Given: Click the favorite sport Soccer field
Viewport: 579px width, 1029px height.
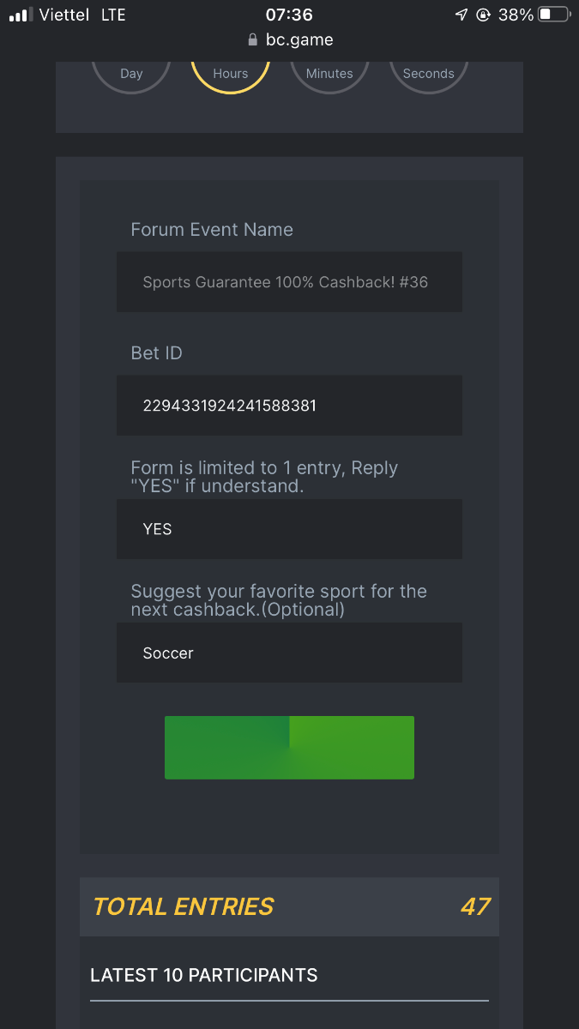Looking at the screenshot, I should pyautogui.click(x=289, y=653).
